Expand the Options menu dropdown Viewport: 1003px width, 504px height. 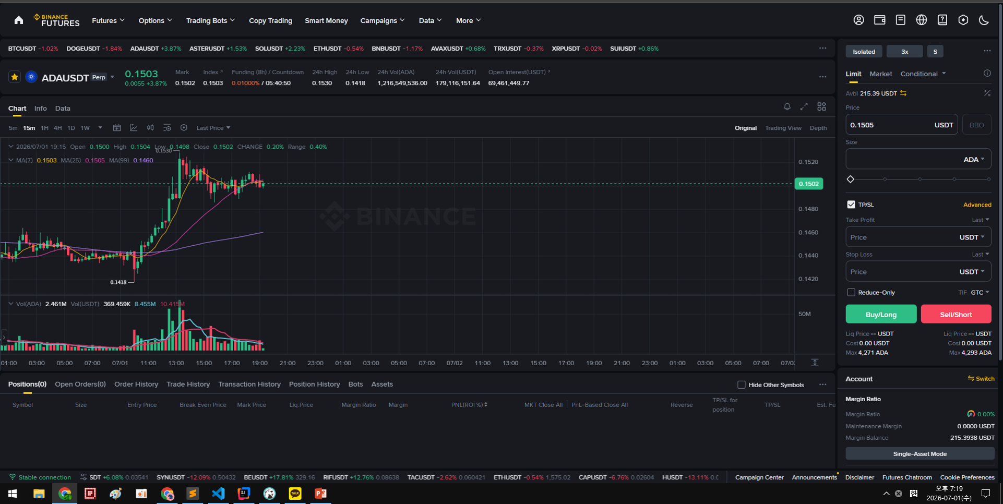coord(155,20)
